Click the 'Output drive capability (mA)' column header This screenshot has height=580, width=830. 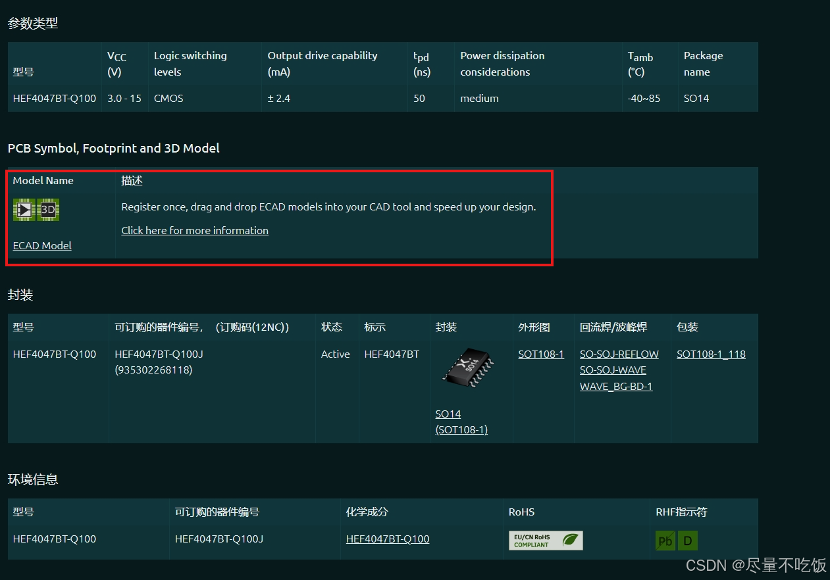coord(323,64)
